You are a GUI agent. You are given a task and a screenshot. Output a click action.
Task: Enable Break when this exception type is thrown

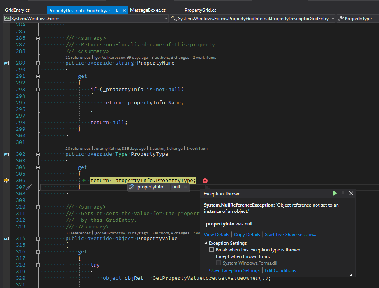(x=211, y=249)
